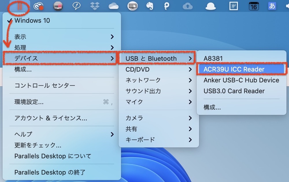Connect the A8381 USB device
This screenshot has width=289, height=182.
241,58
